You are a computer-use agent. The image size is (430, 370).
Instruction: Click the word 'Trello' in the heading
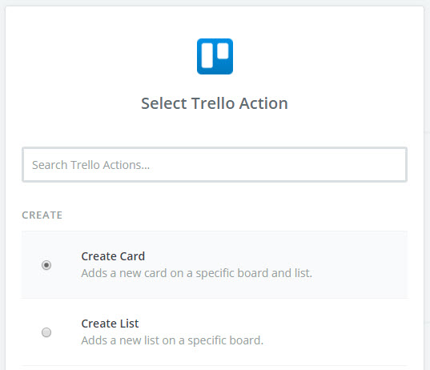click(x=212, y=103)
